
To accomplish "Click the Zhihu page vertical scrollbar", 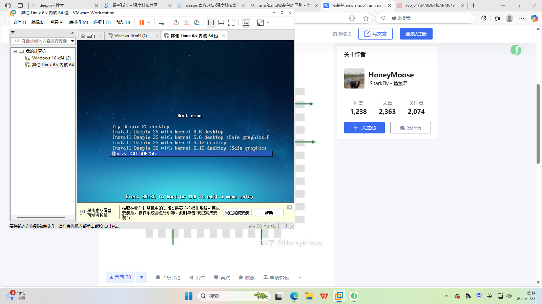I will [x=538, y=124].
